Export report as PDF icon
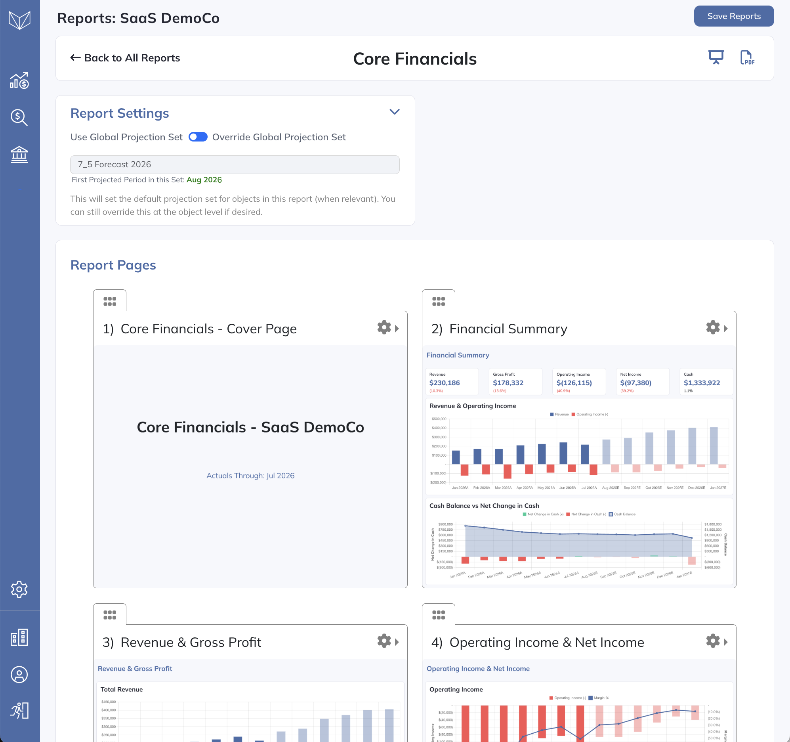The width and height of the screenshot is (790, 742). (x=747, y=57)
